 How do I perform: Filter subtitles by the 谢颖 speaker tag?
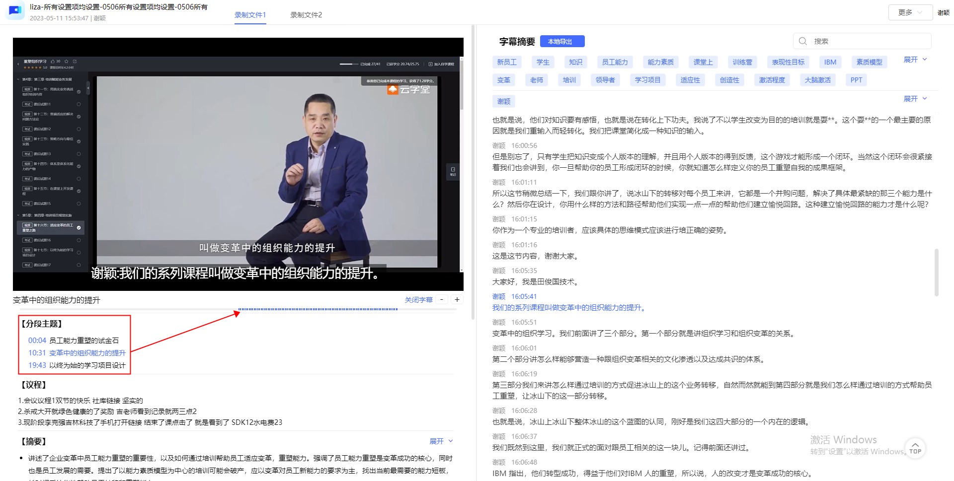(x=504, y=101)
